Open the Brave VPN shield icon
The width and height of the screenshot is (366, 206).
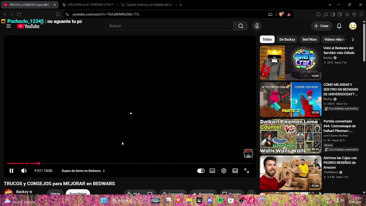(354, 14)
